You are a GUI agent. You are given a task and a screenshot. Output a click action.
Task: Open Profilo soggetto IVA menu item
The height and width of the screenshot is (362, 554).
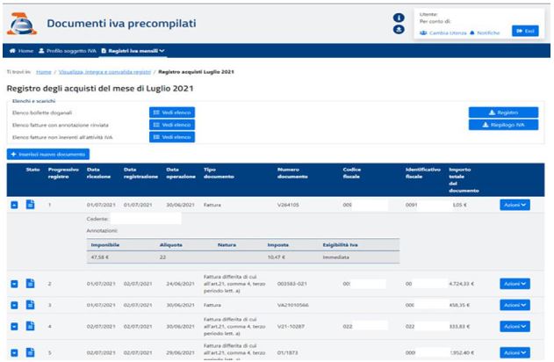click(68, 51)
